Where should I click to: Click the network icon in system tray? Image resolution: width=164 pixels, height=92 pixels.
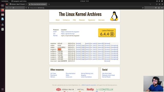click(x=157, y=1)
